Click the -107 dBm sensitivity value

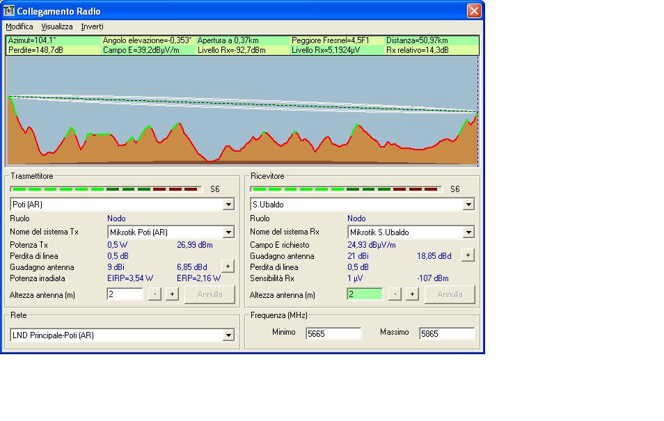(433, 278)
